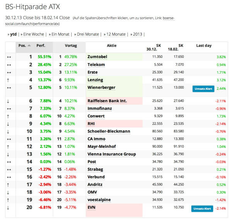Click the up arrow icon beside Lenzing
Image resolution: width=232 pixels, height=220 pixels.
pos(9,80)
